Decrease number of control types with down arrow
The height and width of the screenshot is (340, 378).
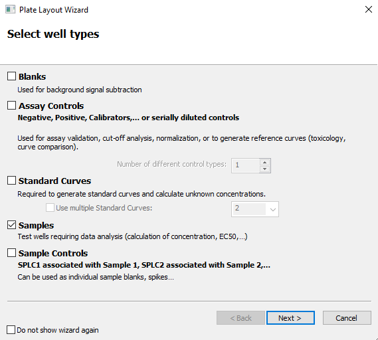264,169
